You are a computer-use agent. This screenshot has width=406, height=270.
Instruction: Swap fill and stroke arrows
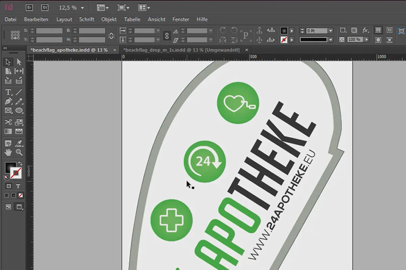[x=20, y=163]
